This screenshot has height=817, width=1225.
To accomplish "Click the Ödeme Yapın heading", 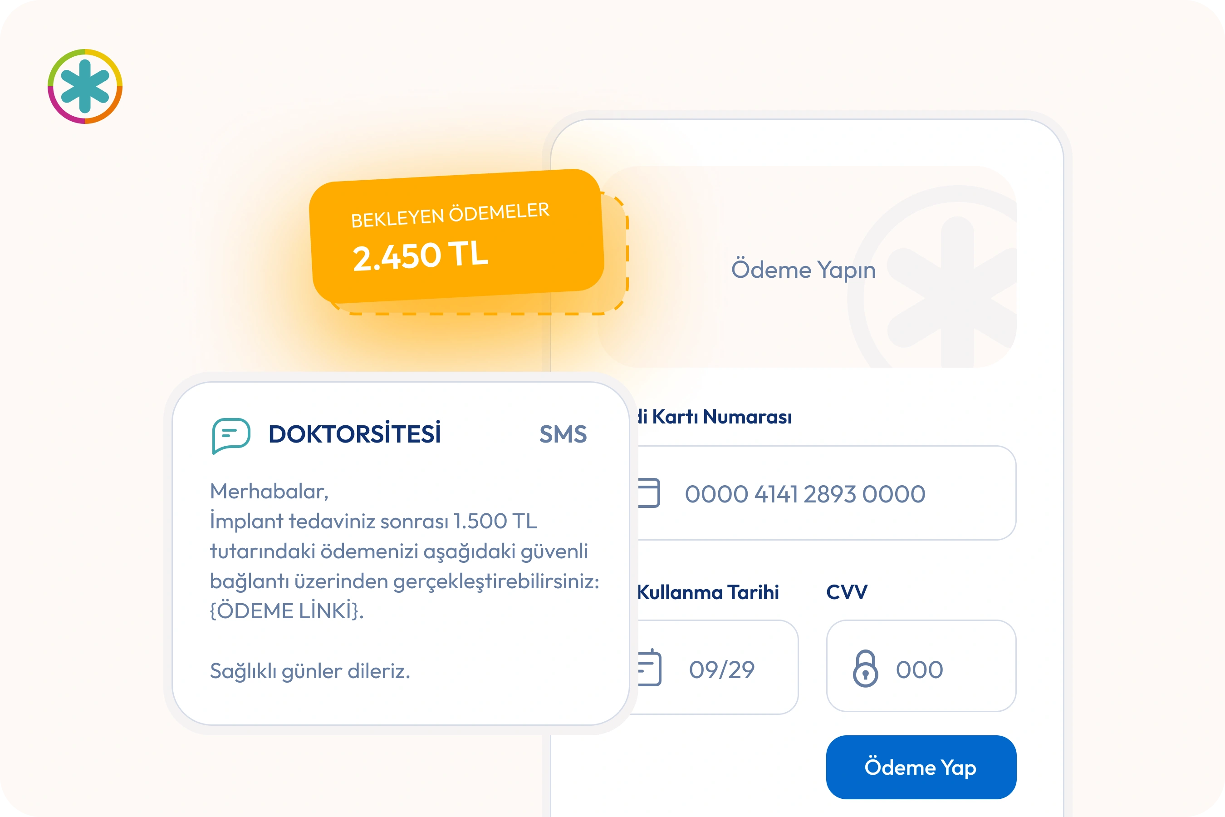I will tap(803, 270).
